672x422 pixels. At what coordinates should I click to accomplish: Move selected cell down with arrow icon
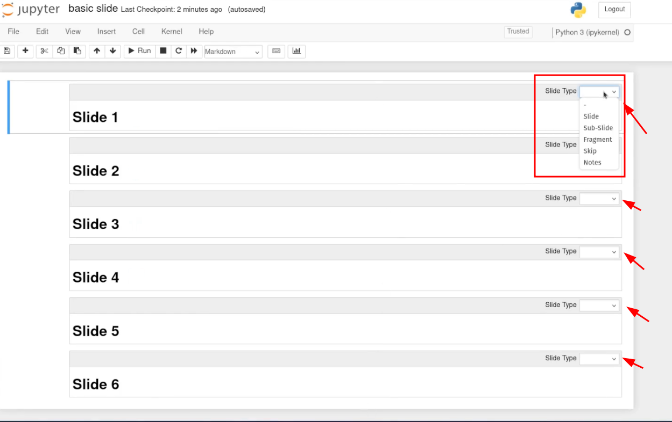tap(112, 51)
